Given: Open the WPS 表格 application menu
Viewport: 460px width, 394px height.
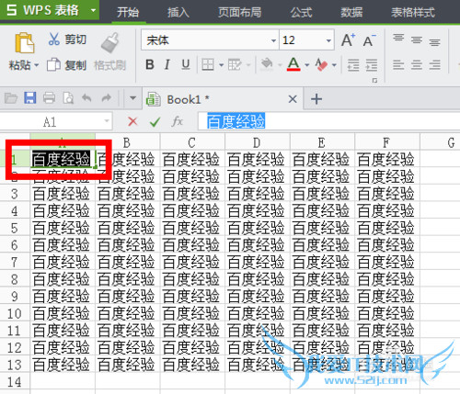Looking at the screenshot, I should 50,10.
